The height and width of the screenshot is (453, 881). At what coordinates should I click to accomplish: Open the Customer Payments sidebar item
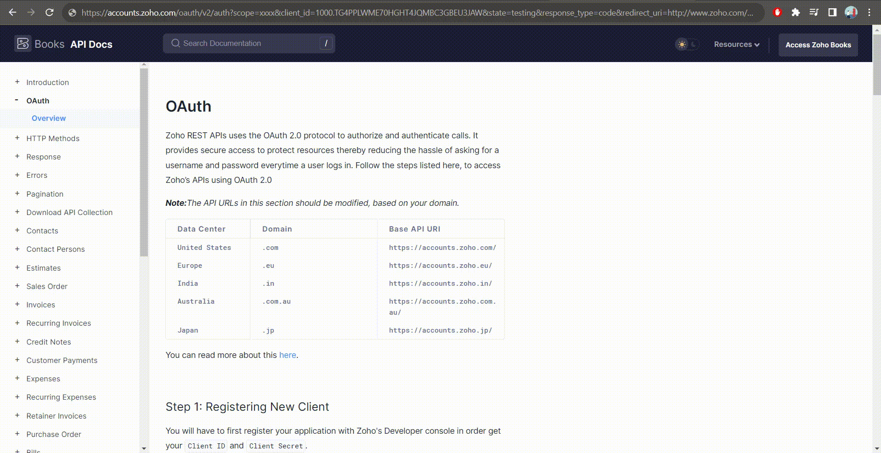tap(62, 360)
